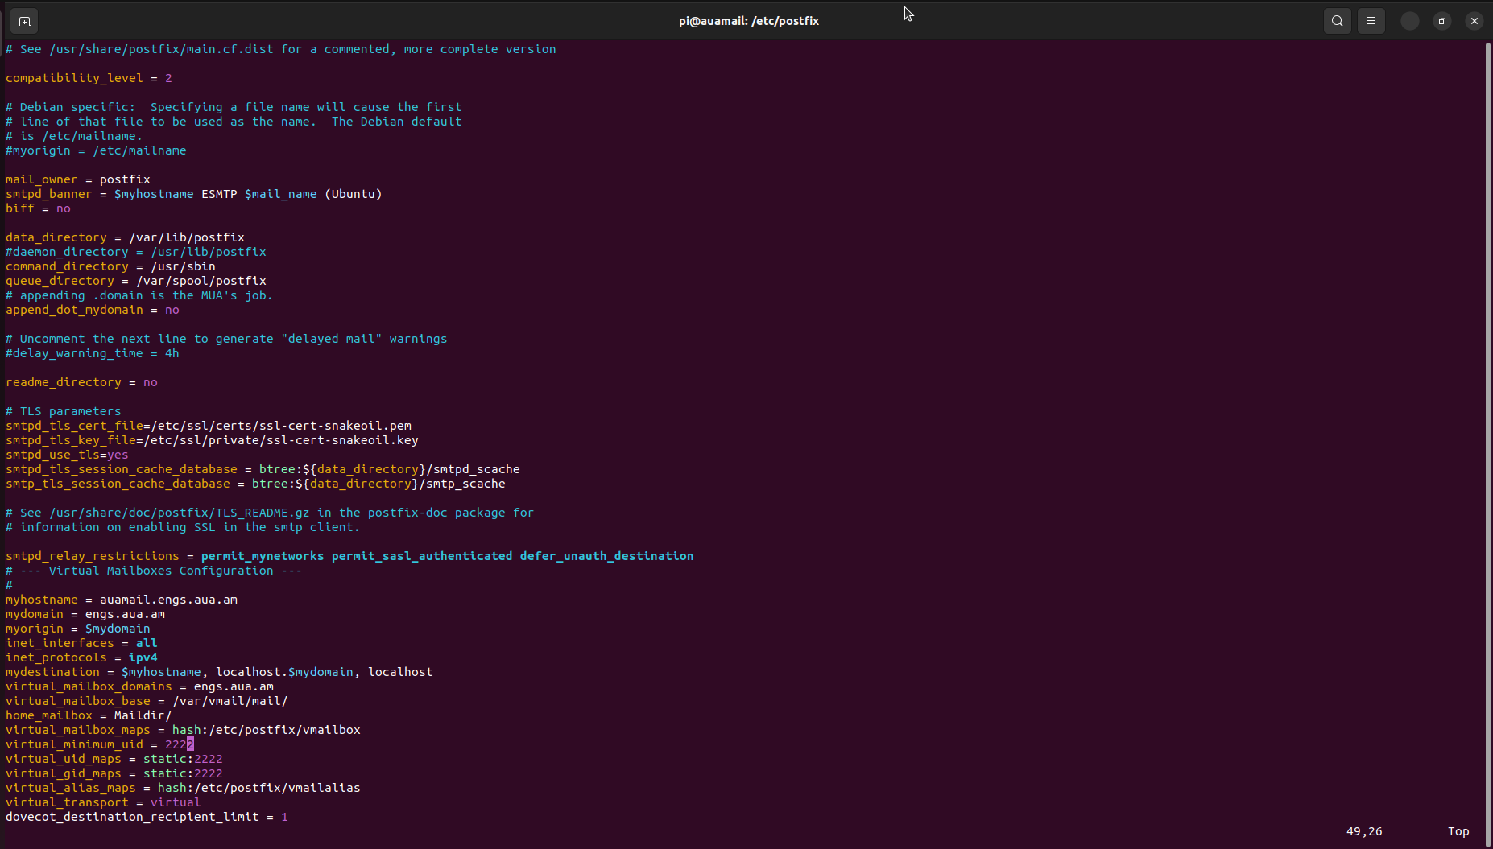This screenshot has width=1493, height=849.
Task: Click the window title pi@auamail: /etc/postfix
Action: tap(748, 21)
